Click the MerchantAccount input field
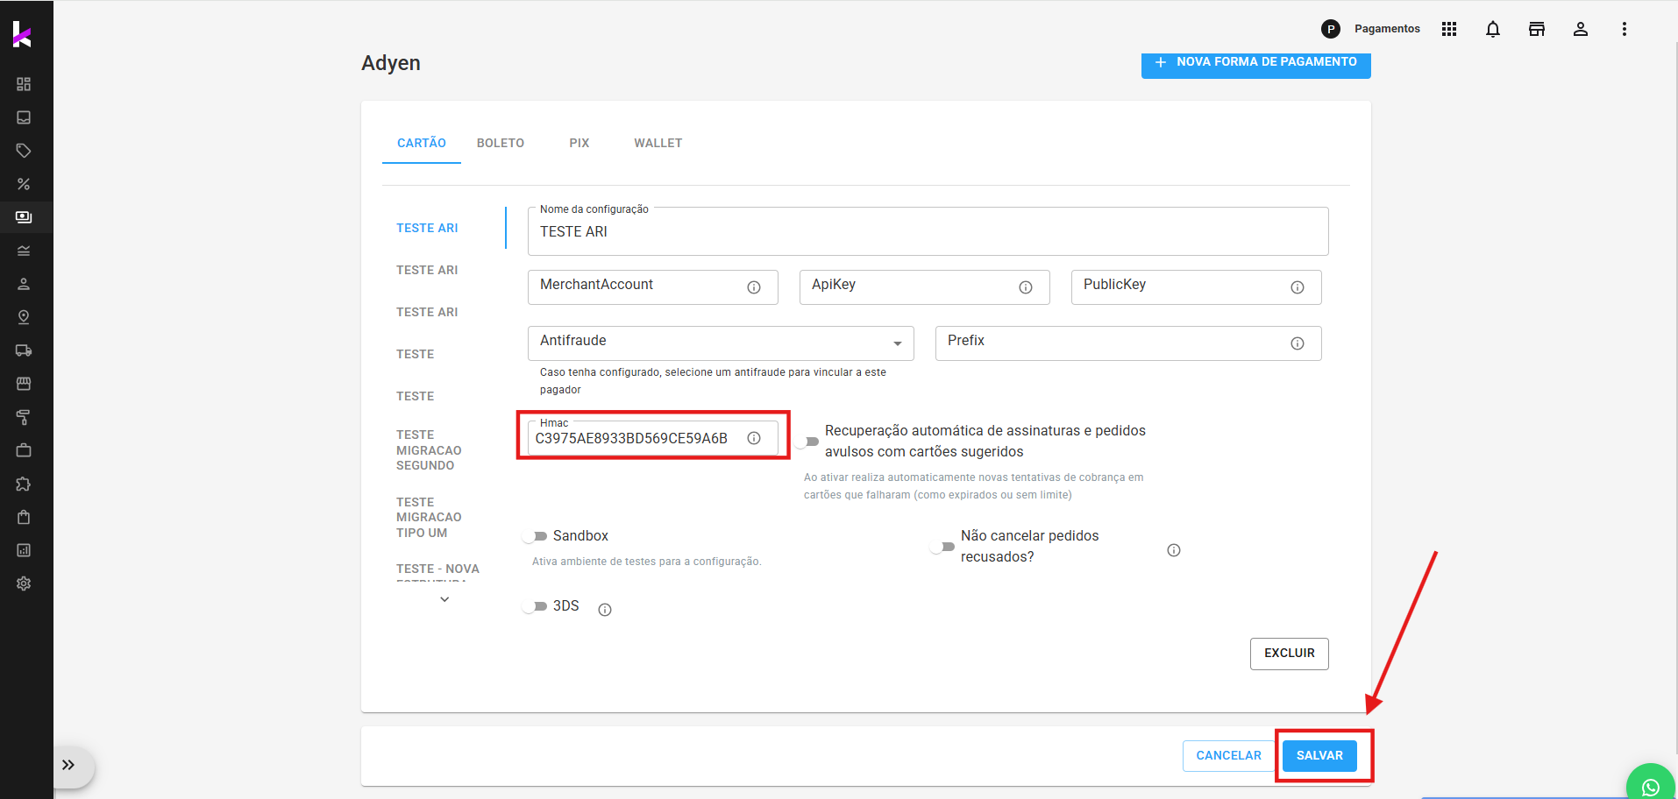Screen dimensions: 1678x799 (x=653, y=287)
